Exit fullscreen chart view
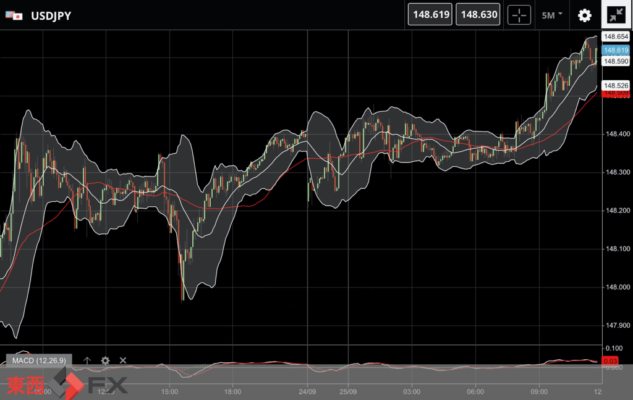This screenshot has height=400, width=633. tap(616, 15)
